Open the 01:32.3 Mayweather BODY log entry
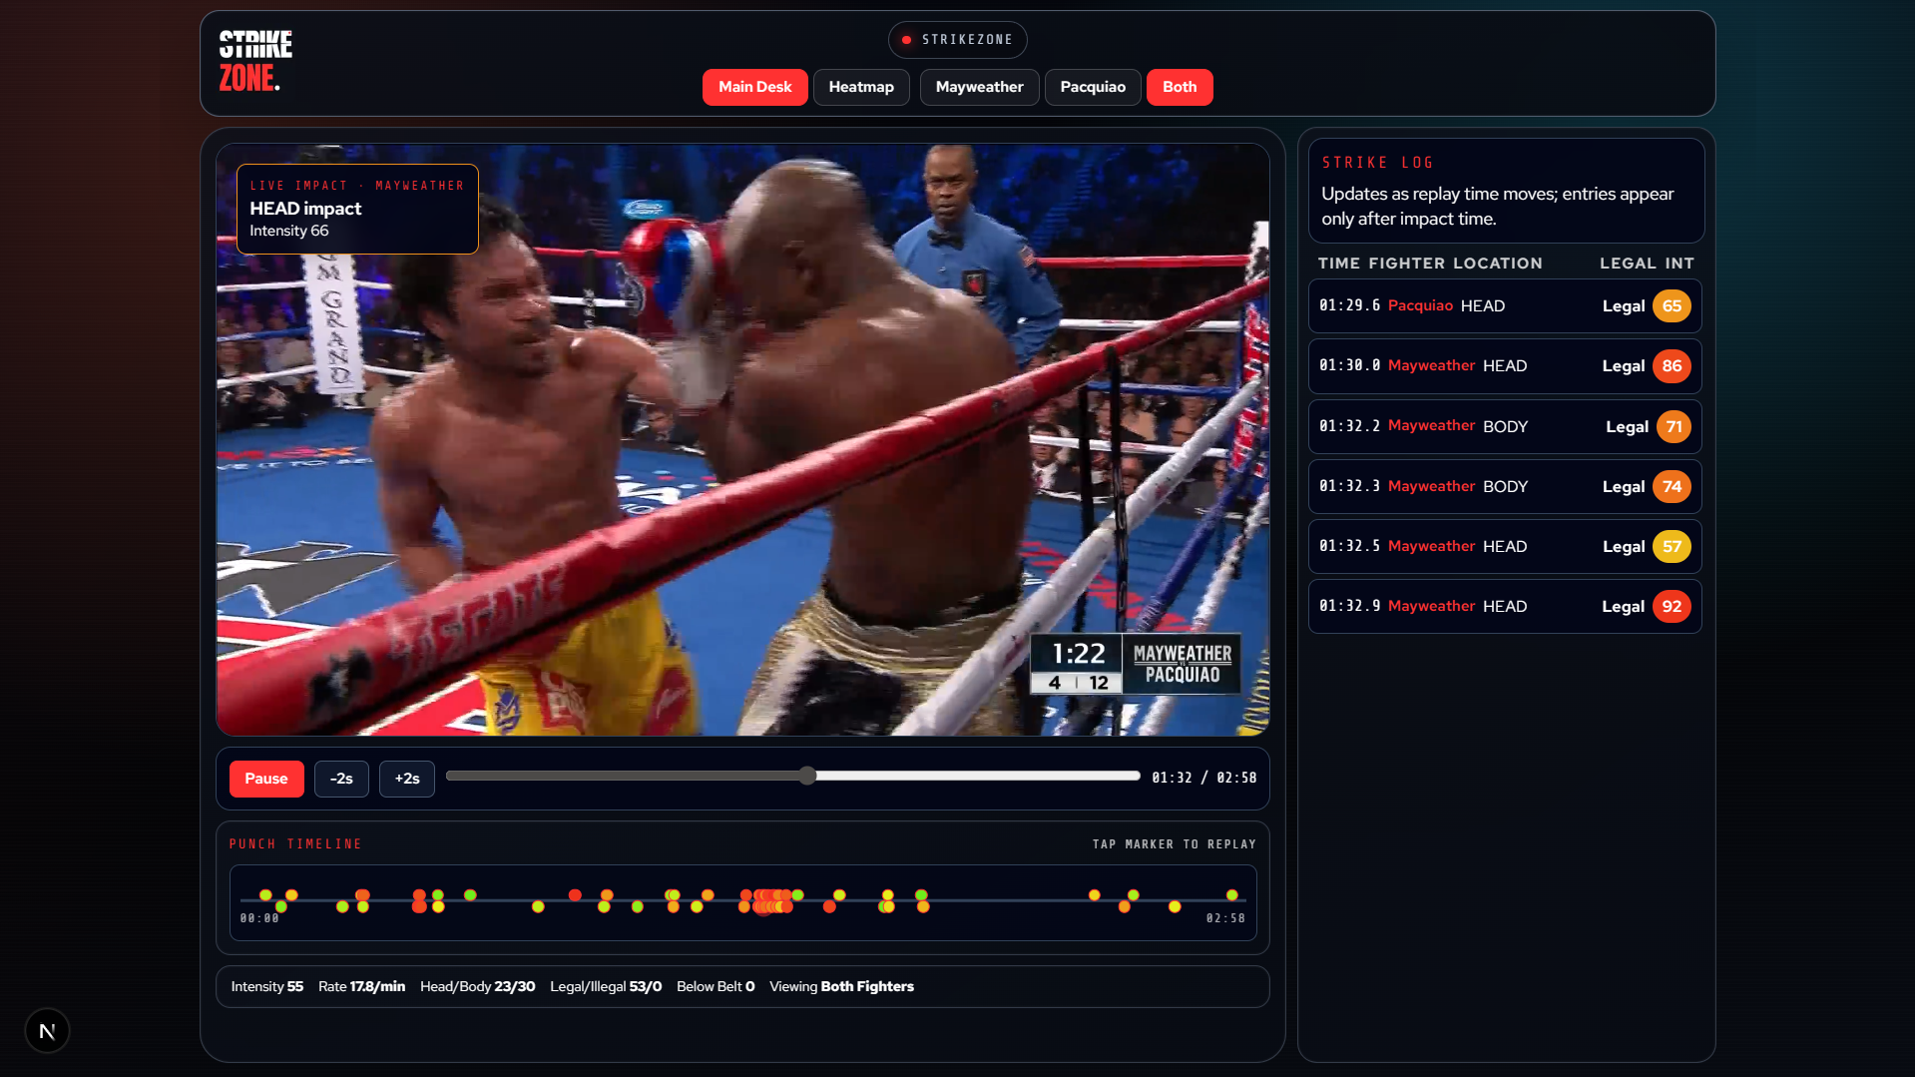 click(x=1505, y=487)
